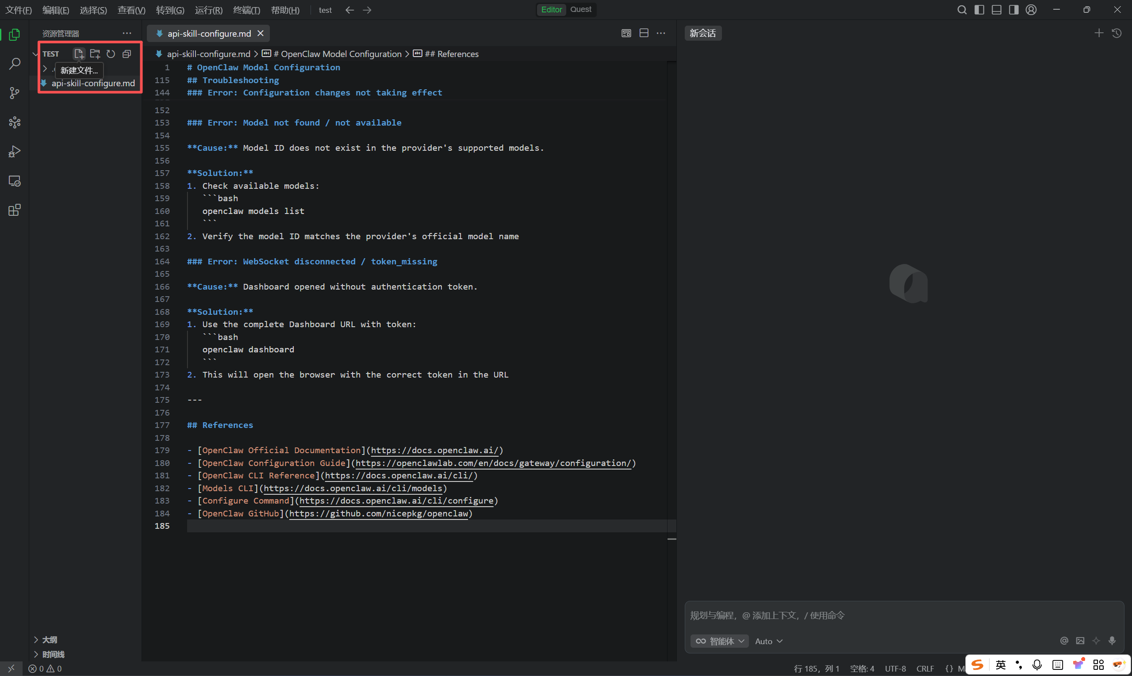Expand the 大纲 outline section
1132x676 pixels.
(49, 640)
